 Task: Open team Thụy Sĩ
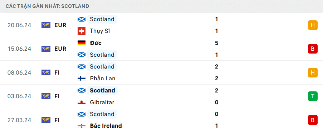(100, 31)
